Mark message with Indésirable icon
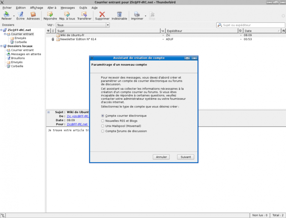The image size is (286, 218). [119, 15]
